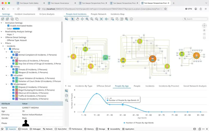The width and height of the screenshot is (209, 131).
Task: Reload the browser page
Action: 18,9
